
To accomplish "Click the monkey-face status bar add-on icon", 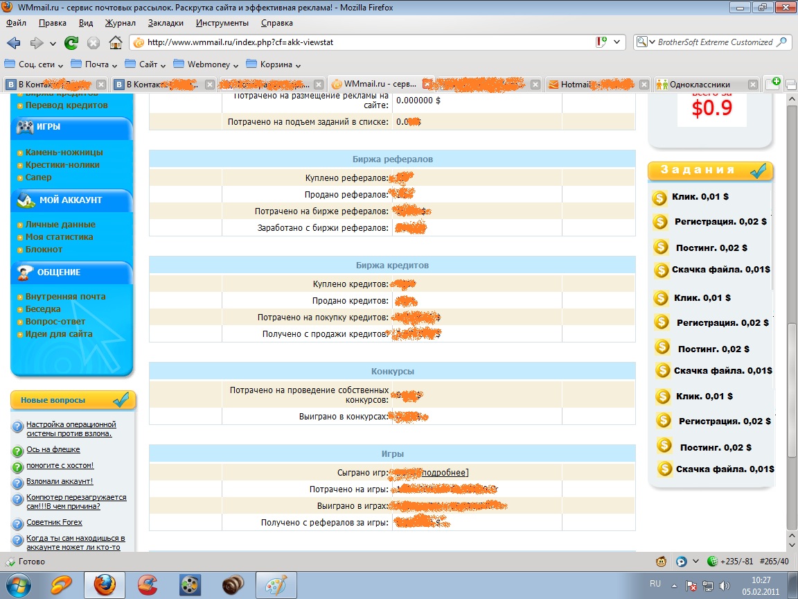I will click(x=661, y=562).
